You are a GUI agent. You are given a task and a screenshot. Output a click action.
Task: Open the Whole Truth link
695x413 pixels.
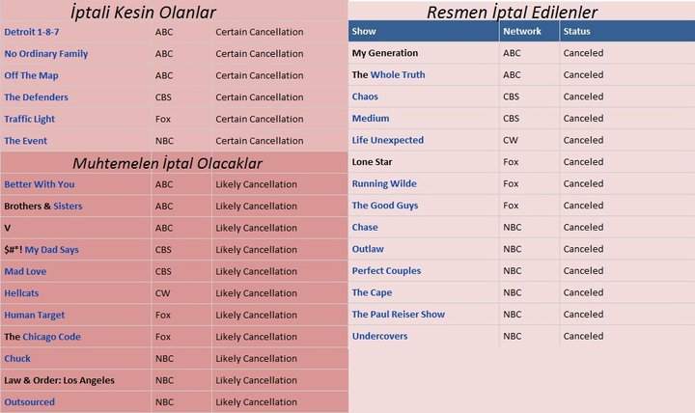398,74
